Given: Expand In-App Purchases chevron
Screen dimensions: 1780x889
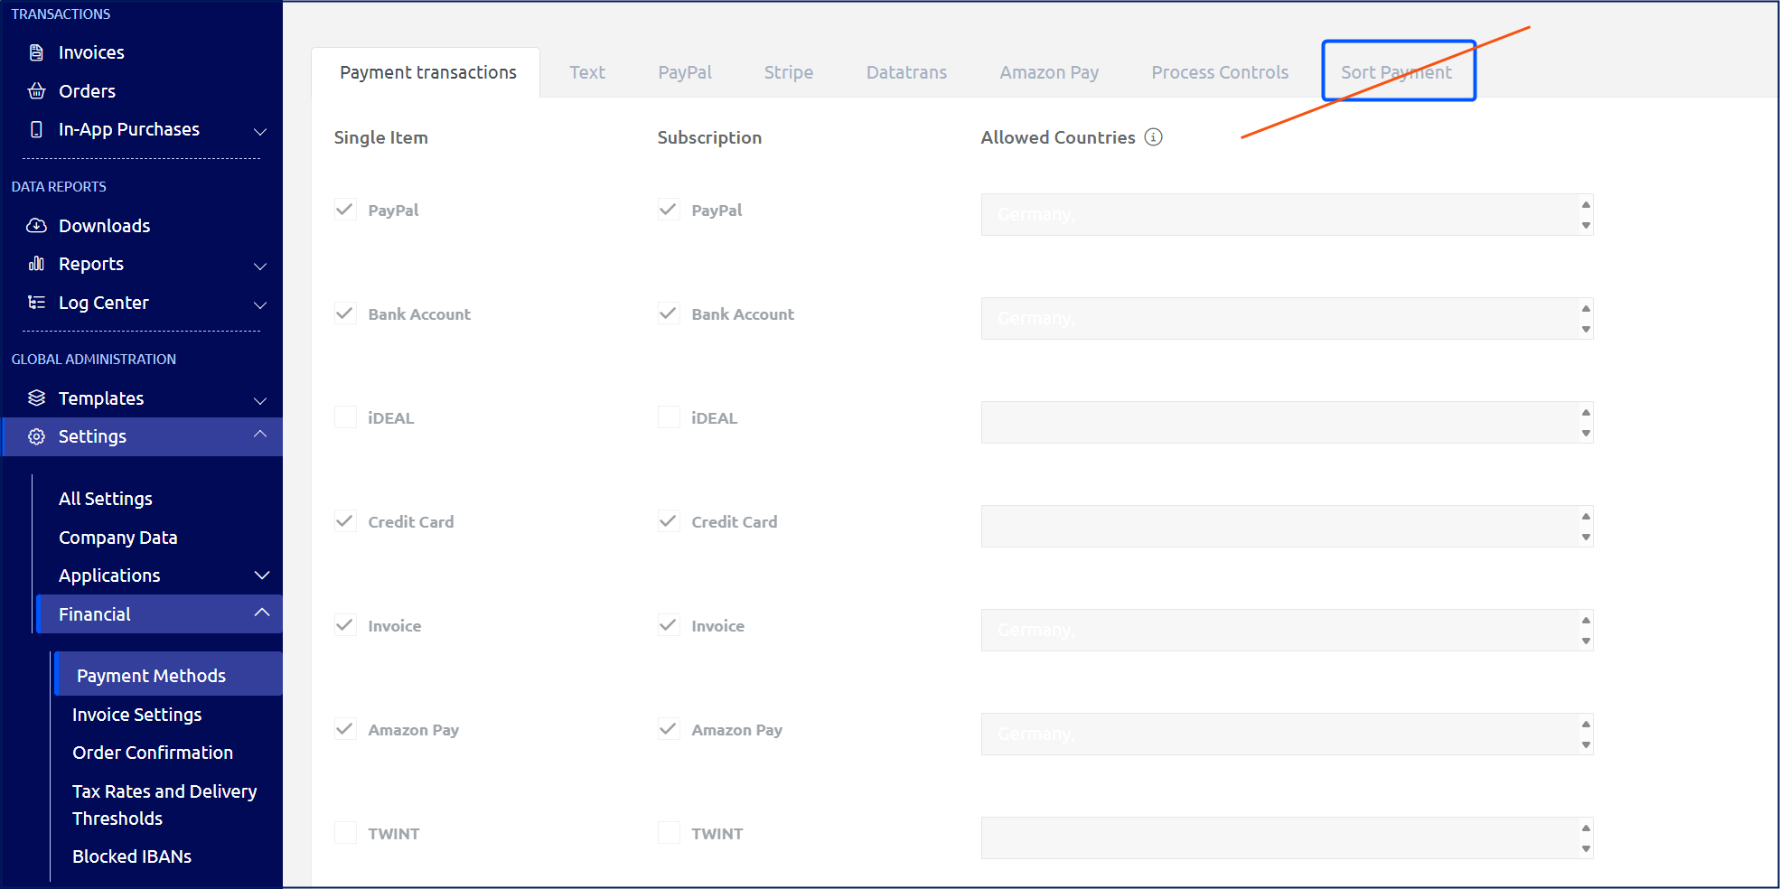Looking at the screenshot, I should point(260,131).
